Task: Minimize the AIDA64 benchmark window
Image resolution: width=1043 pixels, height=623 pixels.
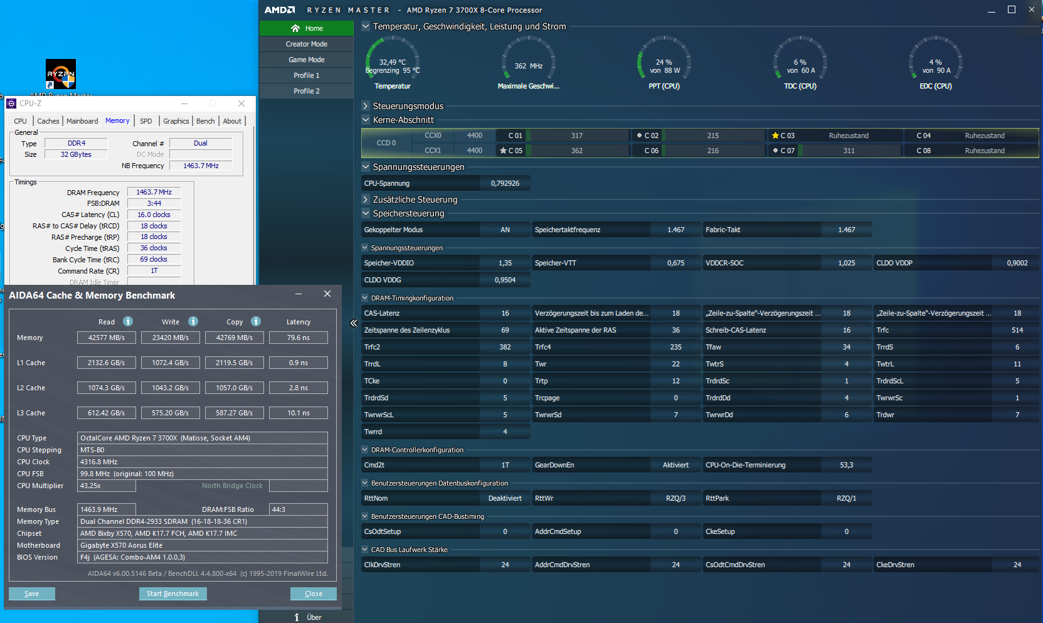Action: coord(299,294)
